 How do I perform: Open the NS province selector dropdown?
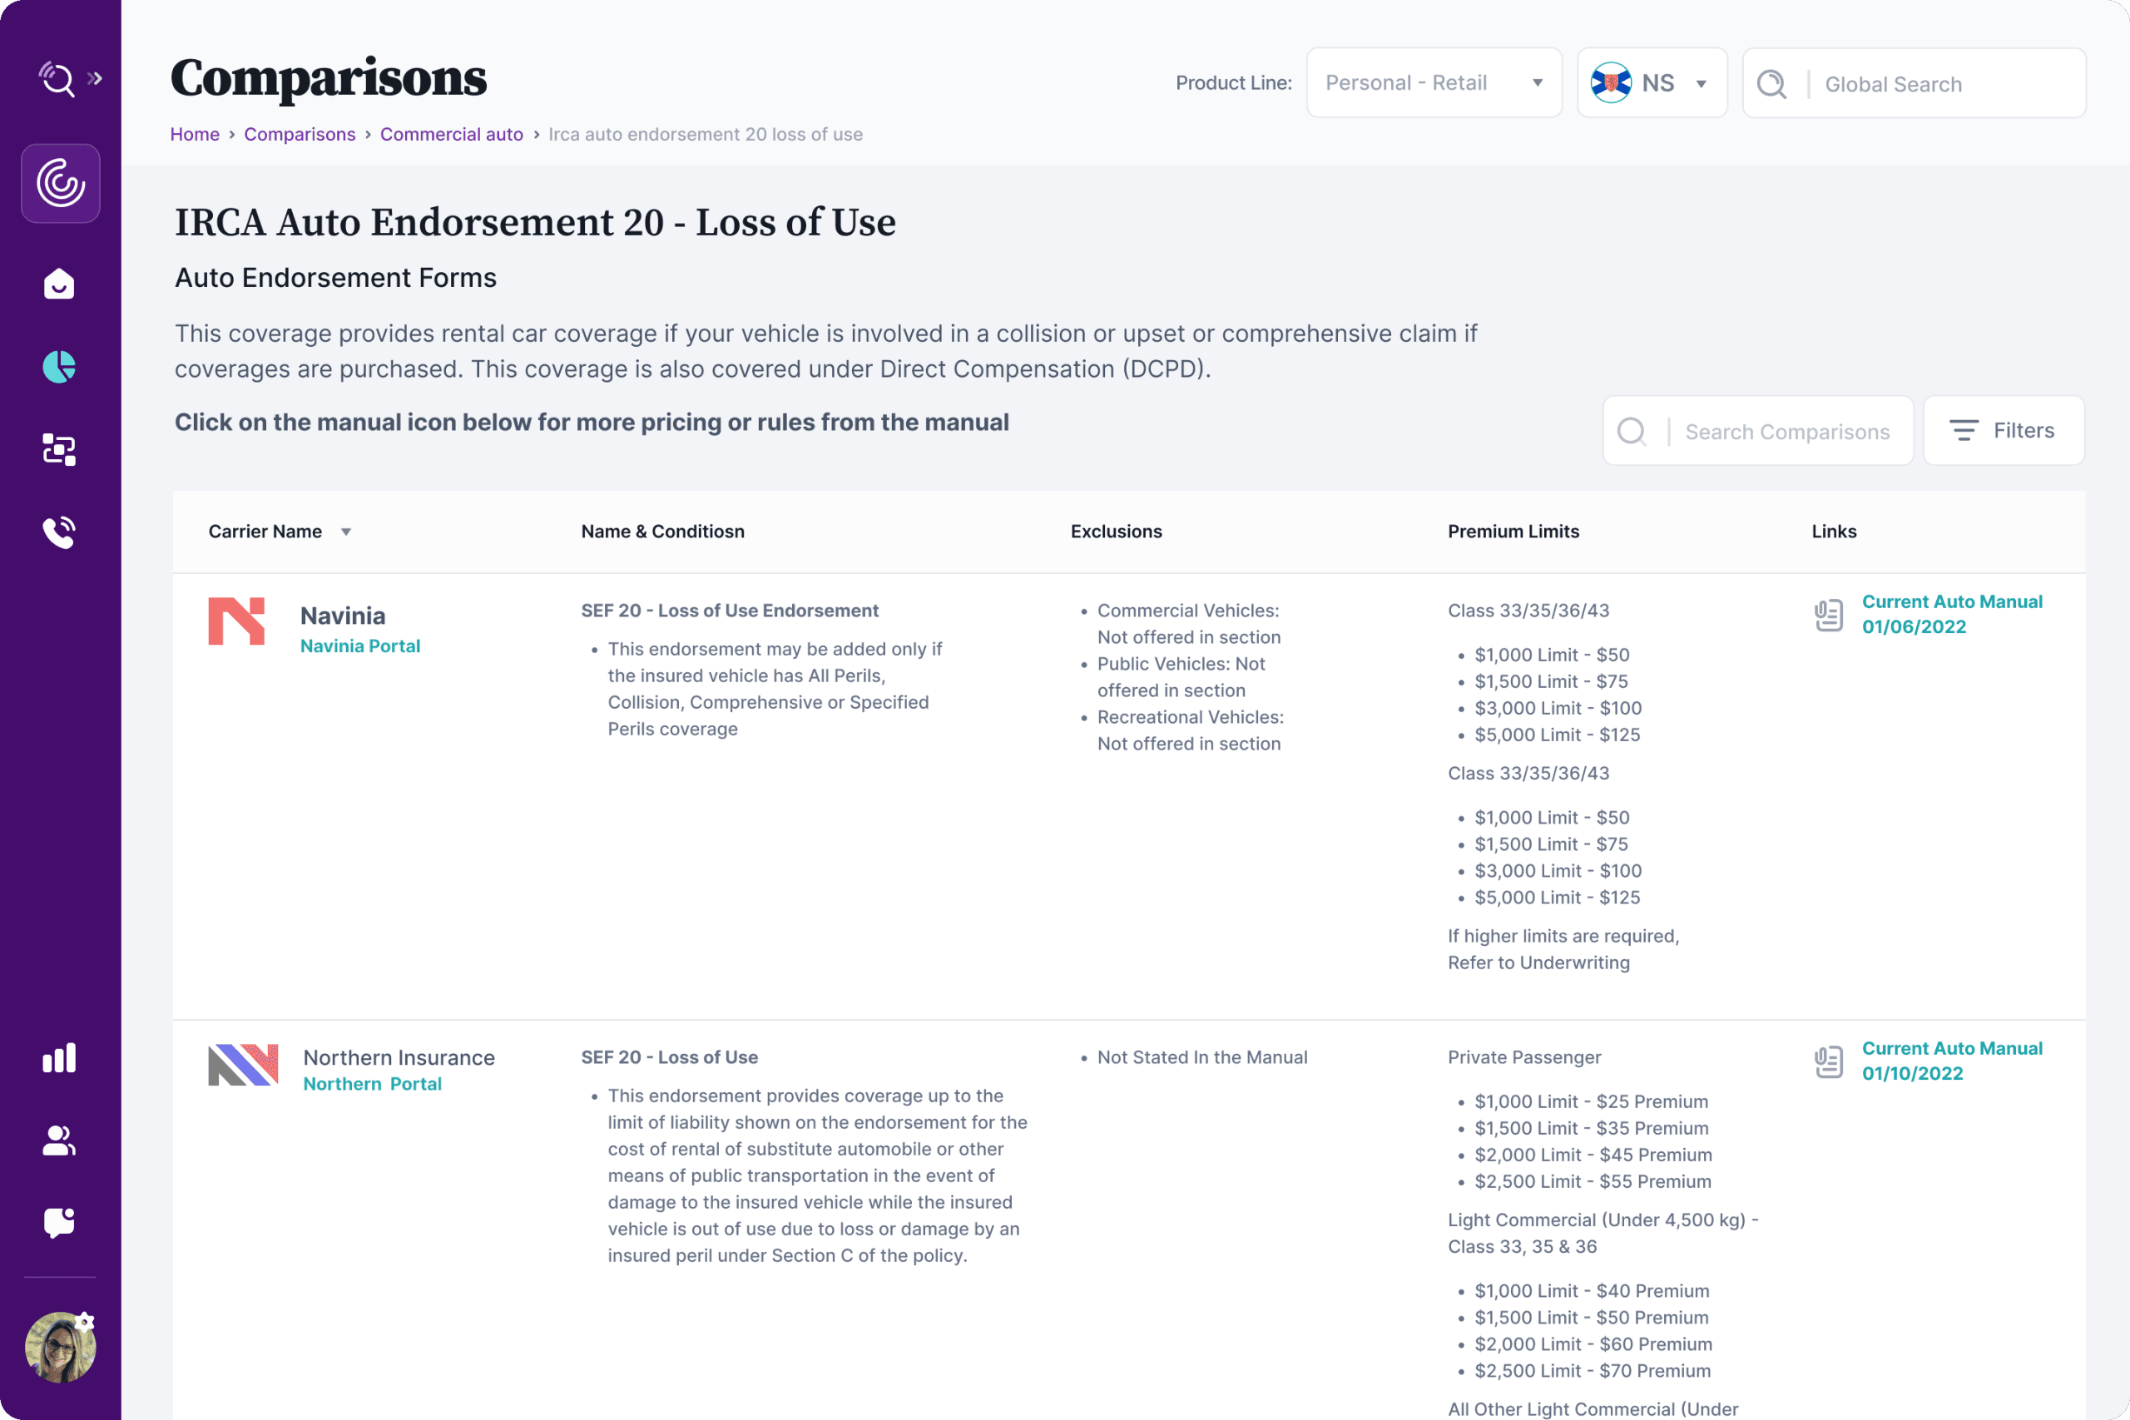click(x=1651, y=83)
